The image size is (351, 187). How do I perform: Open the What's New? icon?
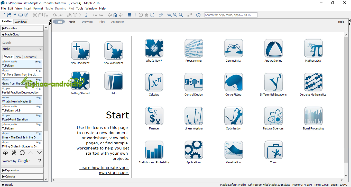tap(154, 48)
